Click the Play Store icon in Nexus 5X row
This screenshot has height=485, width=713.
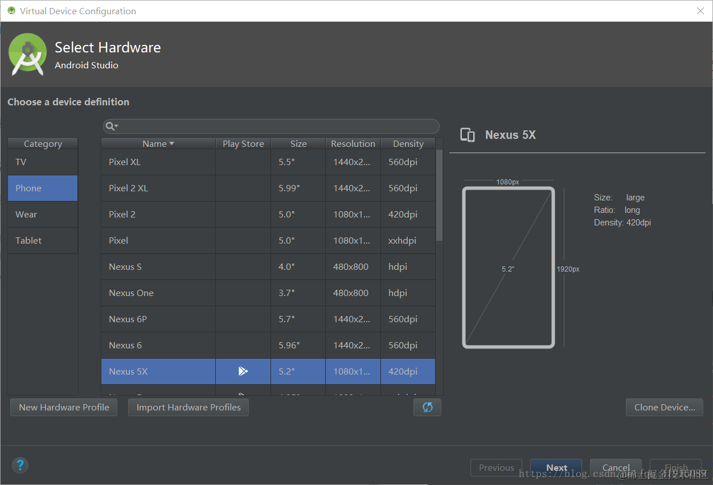243,371
